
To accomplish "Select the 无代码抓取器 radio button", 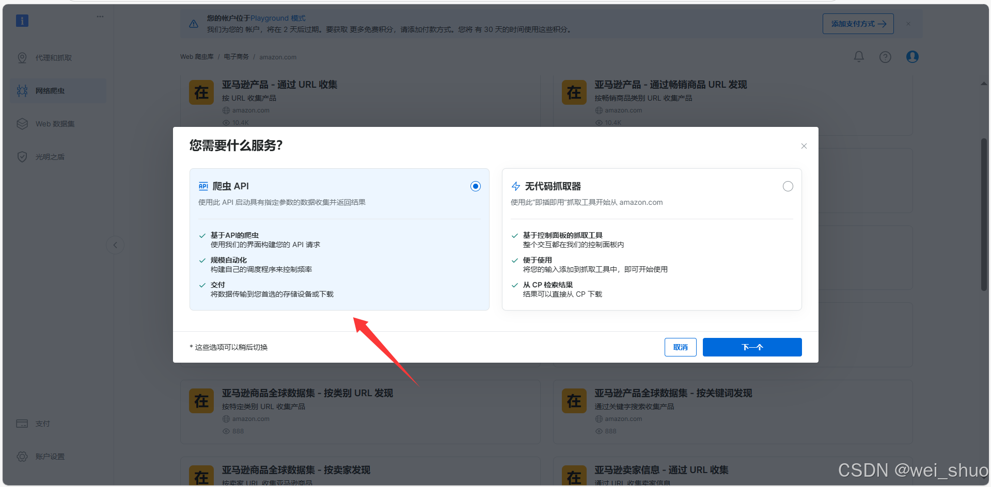I will coord(788,186).
